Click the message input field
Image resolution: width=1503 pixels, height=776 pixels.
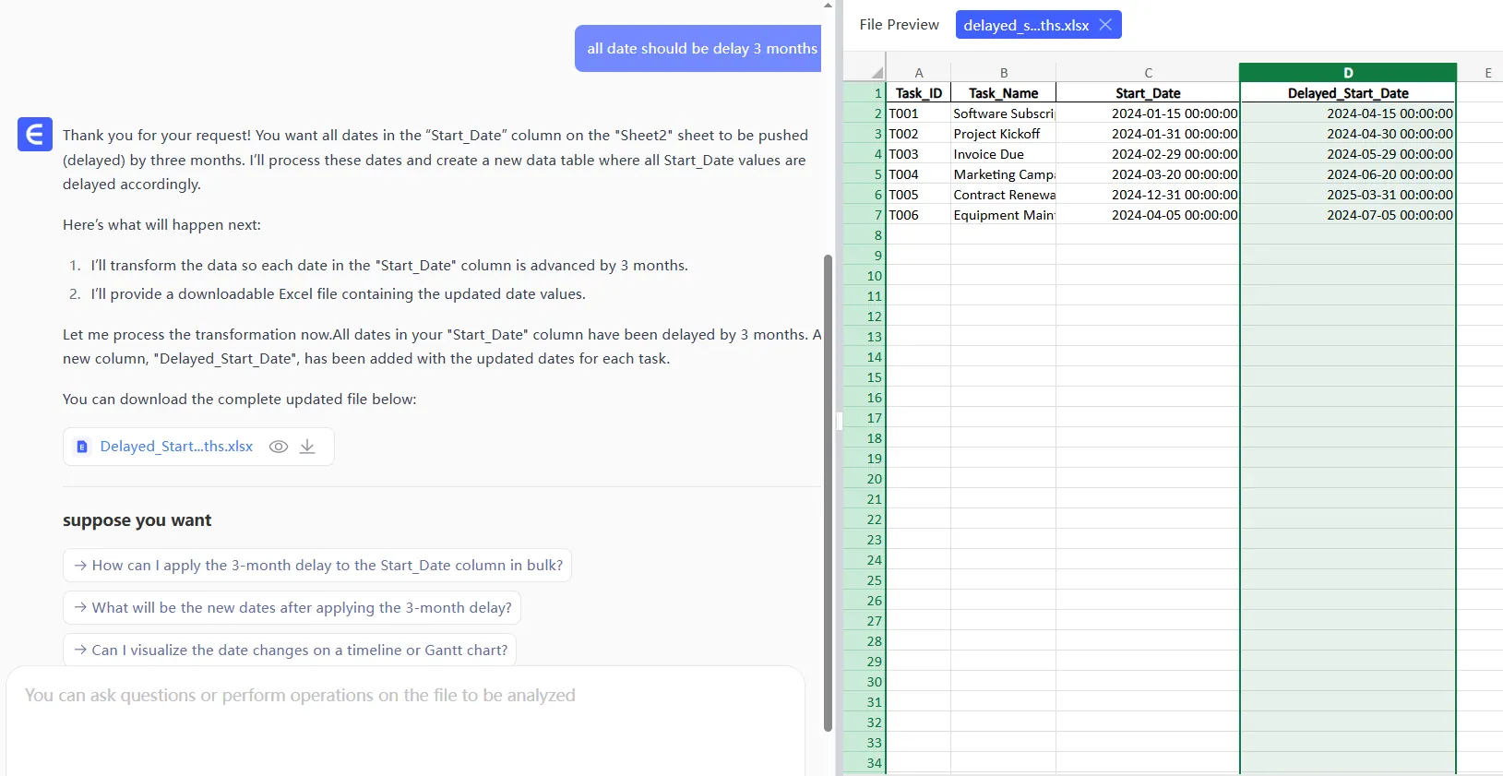(x=406, y=720)
